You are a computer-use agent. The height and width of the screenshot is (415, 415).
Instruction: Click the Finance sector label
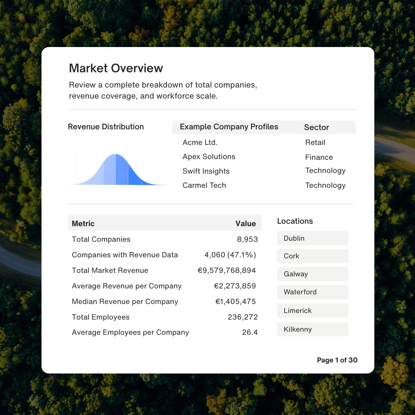(319, 157)
